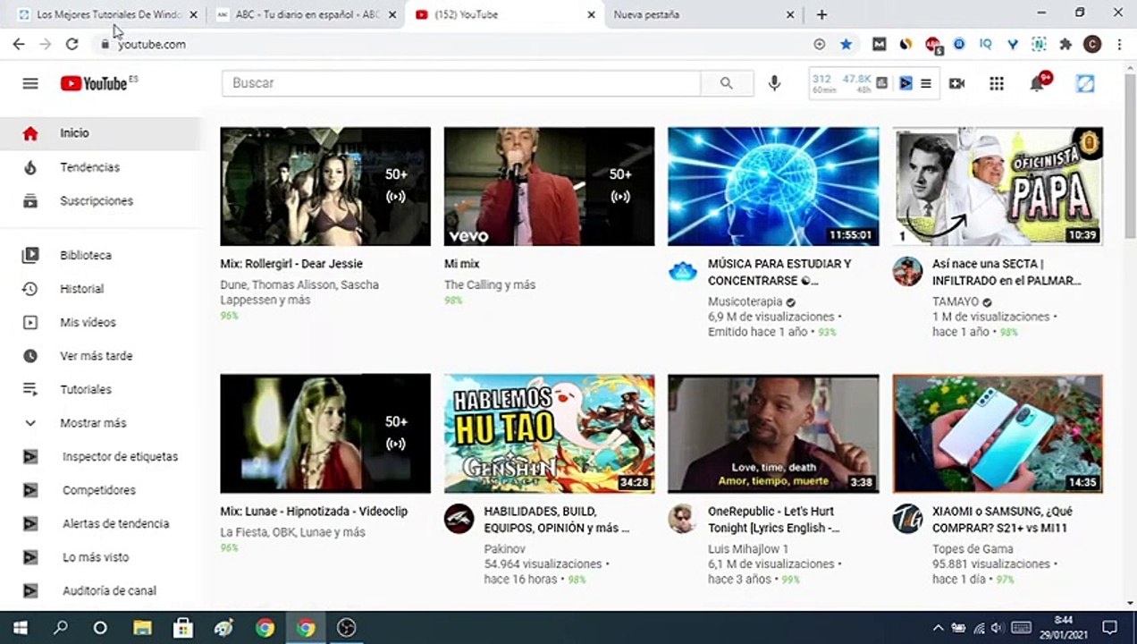
Task: Open the notifications bell
Action: coord(1038,83)
